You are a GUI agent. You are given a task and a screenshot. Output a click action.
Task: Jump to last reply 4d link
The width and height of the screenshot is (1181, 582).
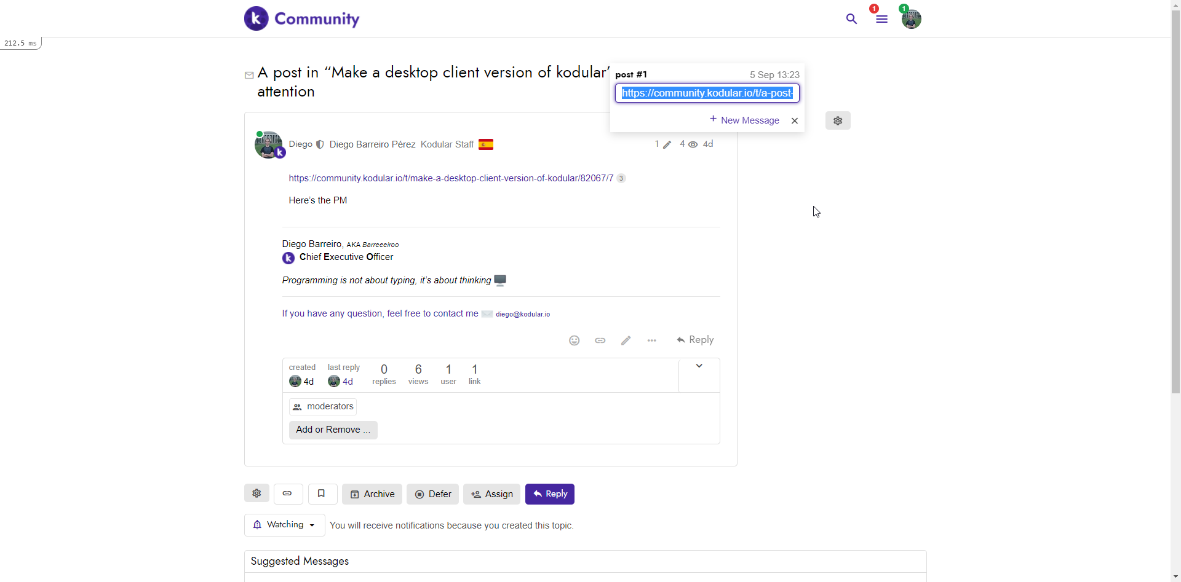(x=348, y=382)
